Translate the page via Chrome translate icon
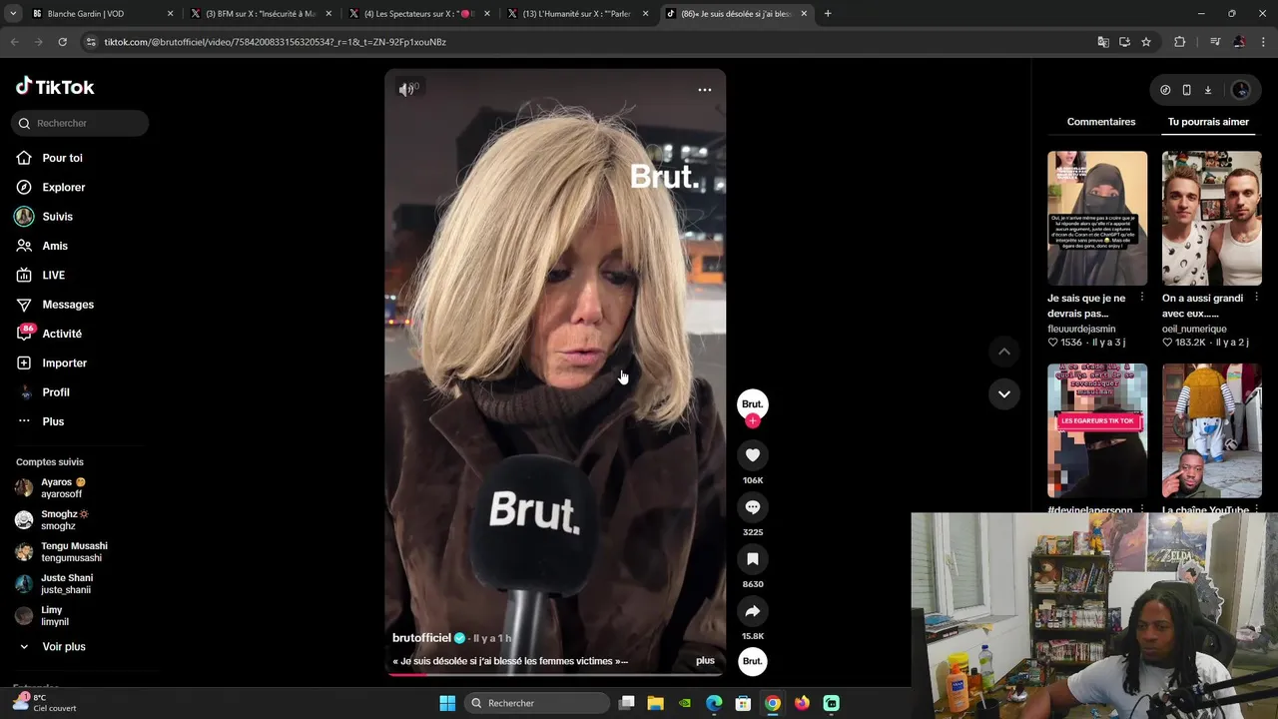Screen dimensions: 1278x719 [x=1103, y=42]
